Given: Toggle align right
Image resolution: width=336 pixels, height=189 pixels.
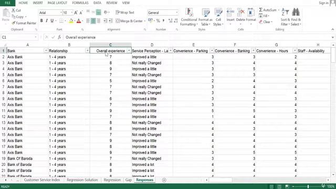Looking at the screenshot, I should click(x=98, y=21).
